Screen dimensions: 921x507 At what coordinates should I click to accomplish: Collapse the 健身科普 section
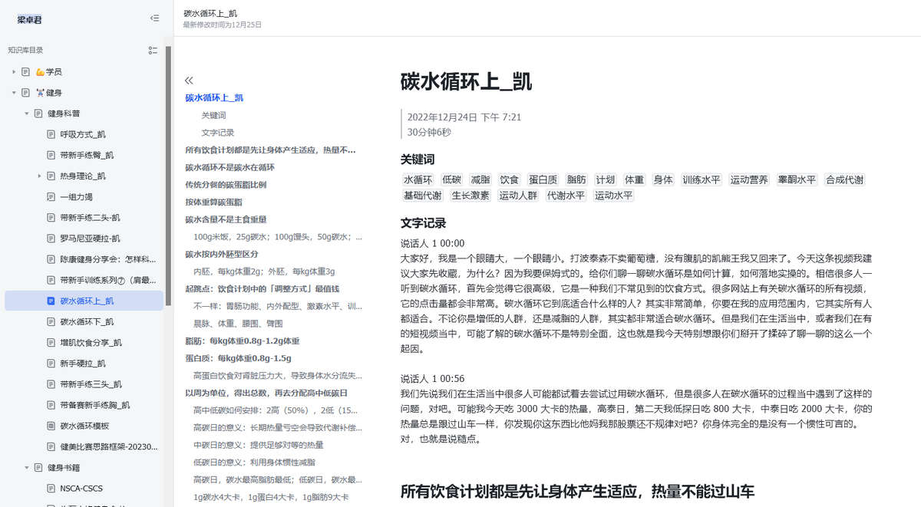(x=26, y=113)
